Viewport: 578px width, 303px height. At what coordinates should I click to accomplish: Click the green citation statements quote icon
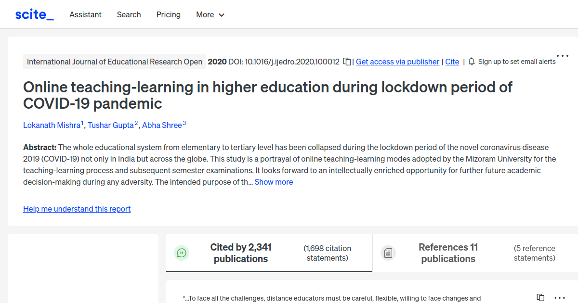182,252
